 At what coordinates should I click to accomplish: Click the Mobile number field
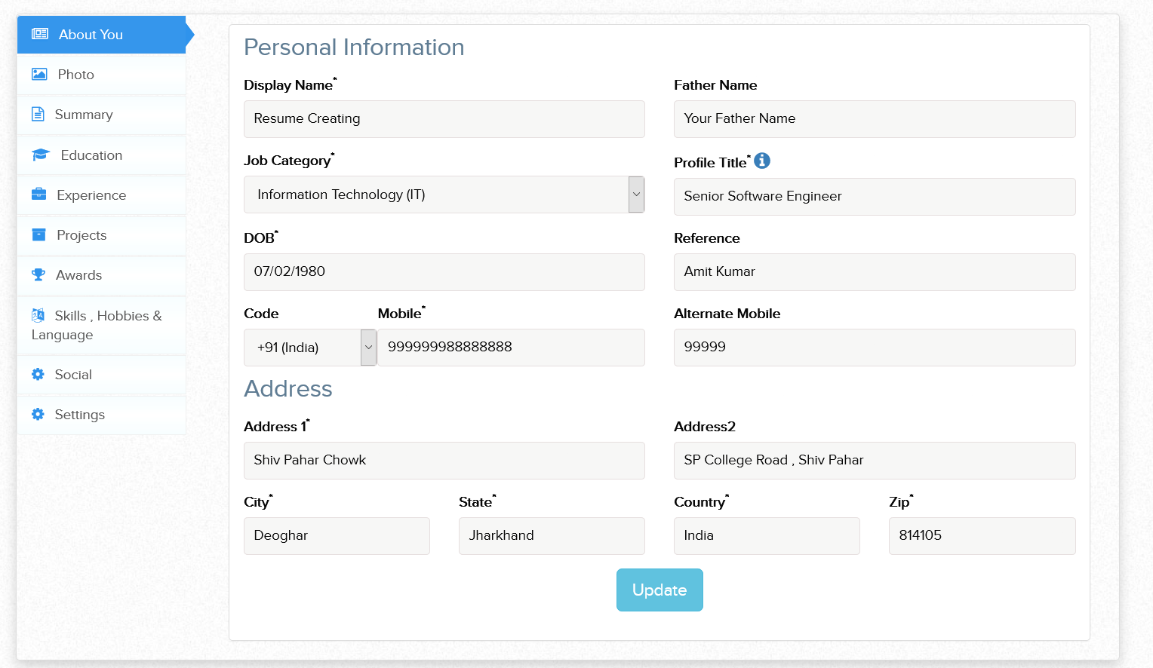click(510, 347)
